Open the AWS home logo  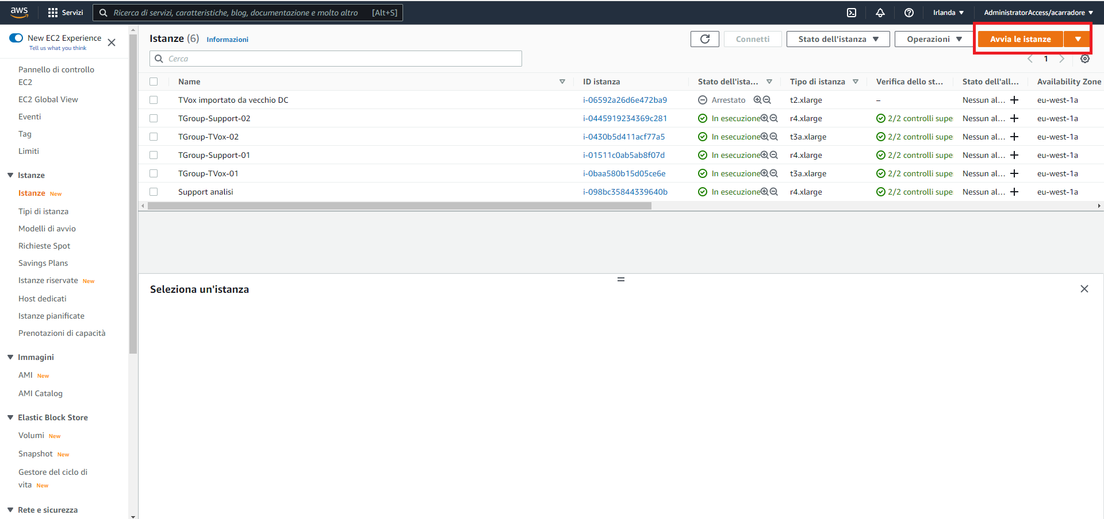pyautogui.click(x=19, y=12)
